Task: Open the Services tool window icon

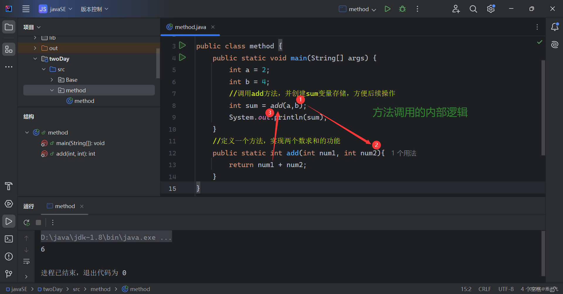Action: (9, 204)
